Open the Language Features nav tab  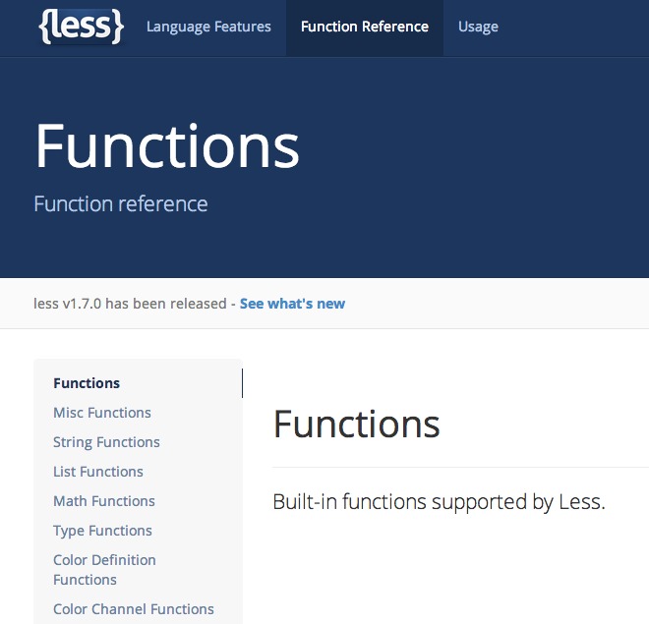(208, 27)
